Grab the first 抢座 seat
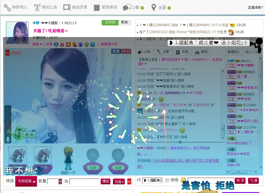 (93, 167)
